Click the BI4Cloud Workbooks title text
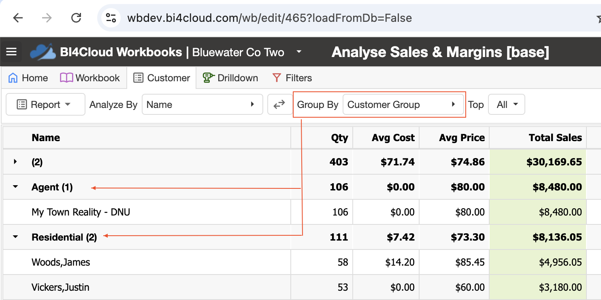Screen dimensions: 601x300 [121, 52]
